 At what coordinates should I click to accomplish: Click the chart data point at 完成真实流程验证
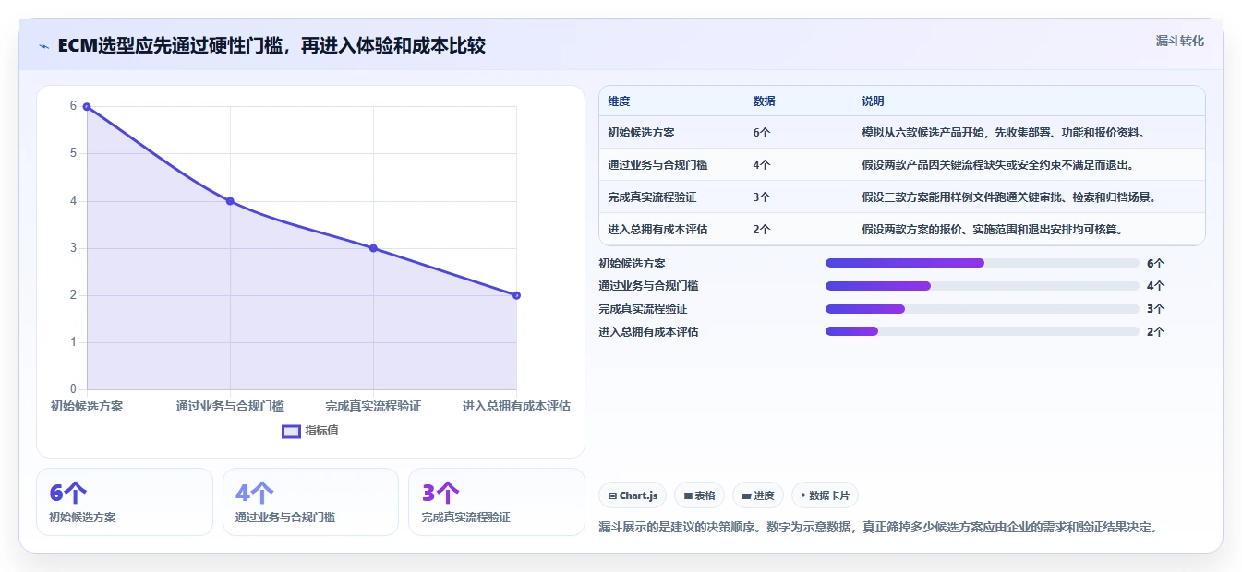373,248
